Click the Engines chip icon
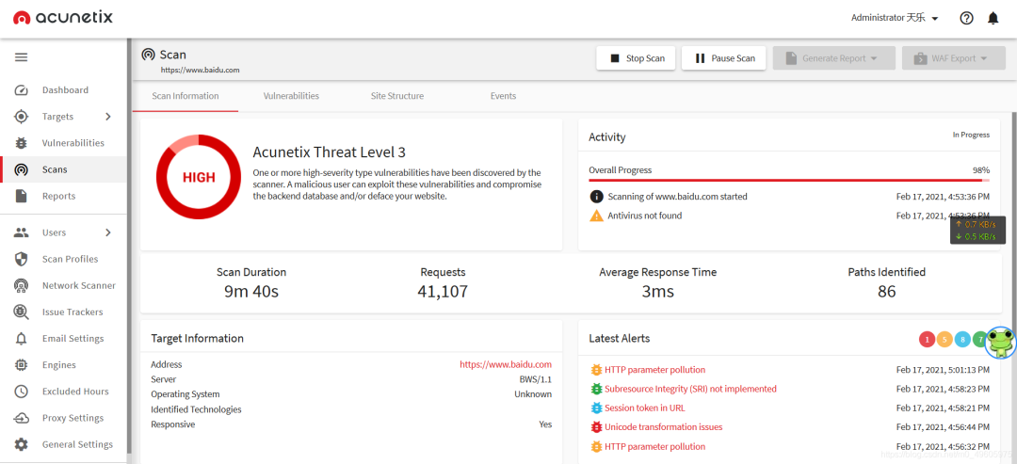This screenshot has width=1017, height=464. (22, 365)
